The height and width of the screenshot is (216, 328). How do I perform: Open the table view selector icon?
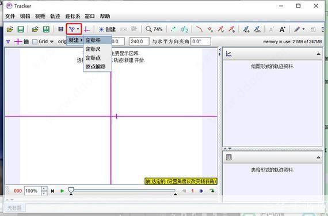tap(228, 157)
